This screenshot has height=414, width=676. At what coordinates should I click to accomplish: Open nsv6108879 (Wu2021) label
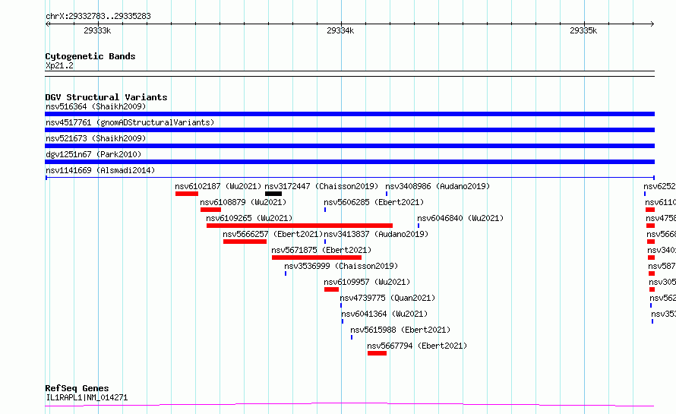[243, 202]
